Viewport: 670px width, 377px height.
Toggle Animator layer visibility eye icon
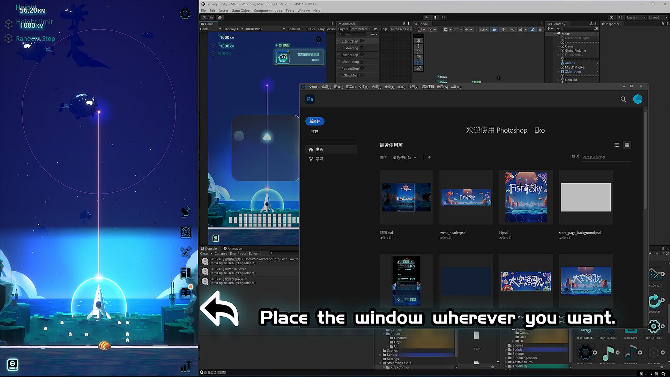(375, 29)
